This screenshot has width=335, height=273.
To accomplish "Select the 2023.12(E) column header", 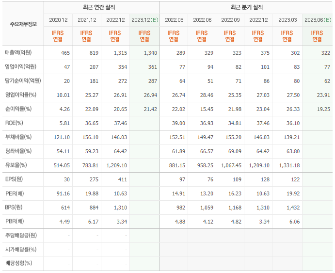I will [145, 20].
